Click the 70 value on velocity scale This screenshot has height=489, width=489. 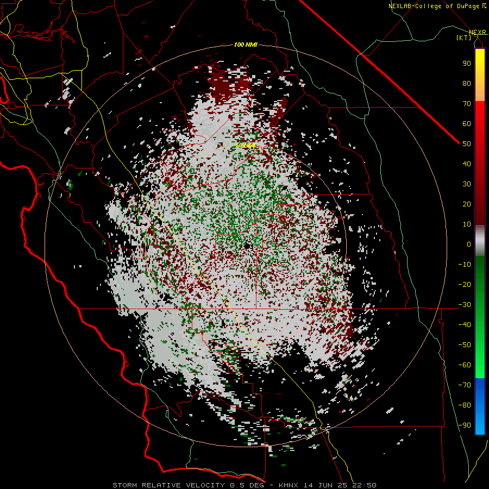(x=467, y=104)
